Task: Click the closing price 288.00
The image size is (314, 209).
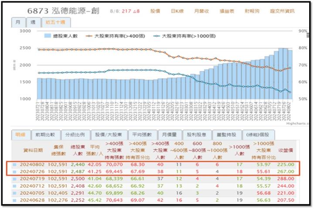Action: coord(286,179)
